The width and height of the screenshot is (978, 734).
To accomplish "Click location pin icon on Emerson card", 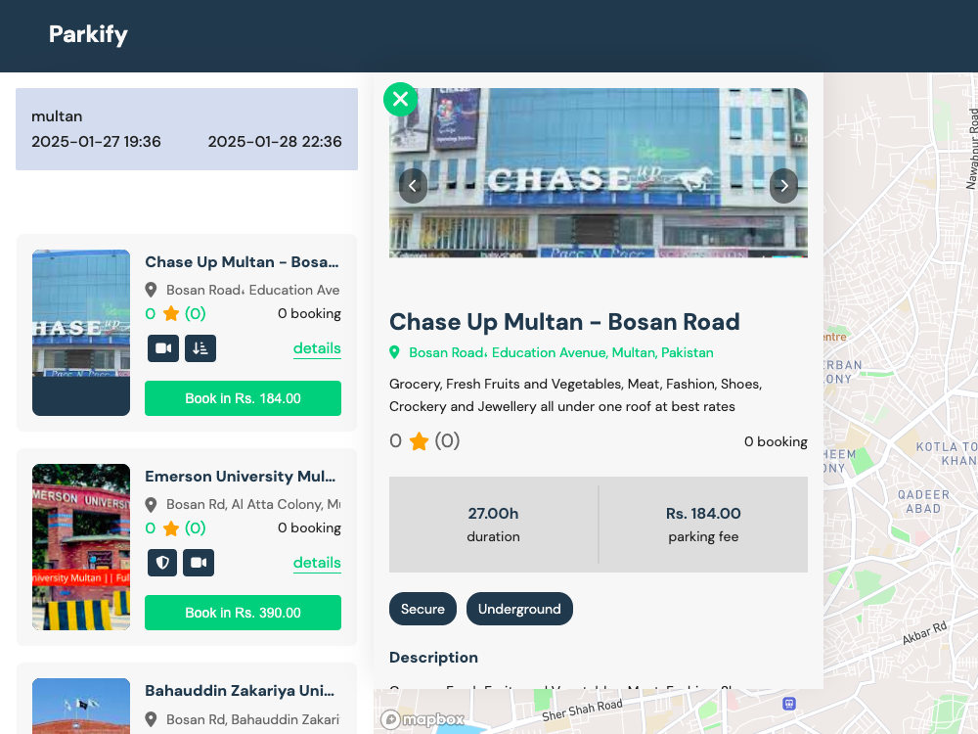I will tap(151, 504).
